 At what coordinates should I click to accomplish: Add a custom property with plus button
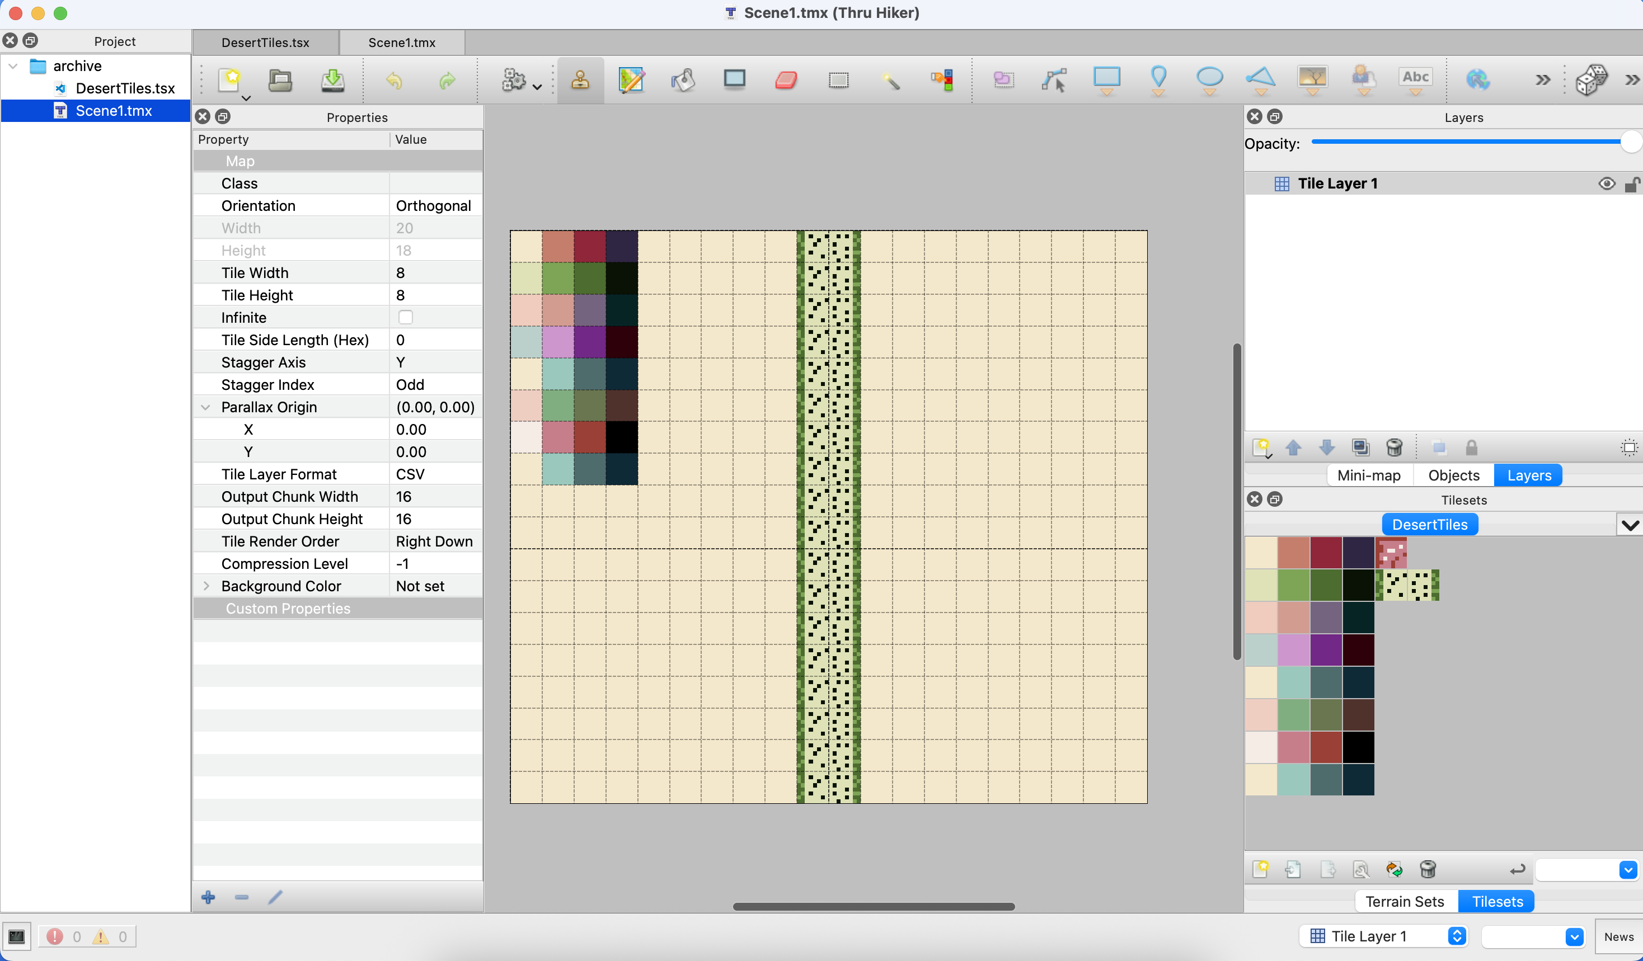click(209, 897)
